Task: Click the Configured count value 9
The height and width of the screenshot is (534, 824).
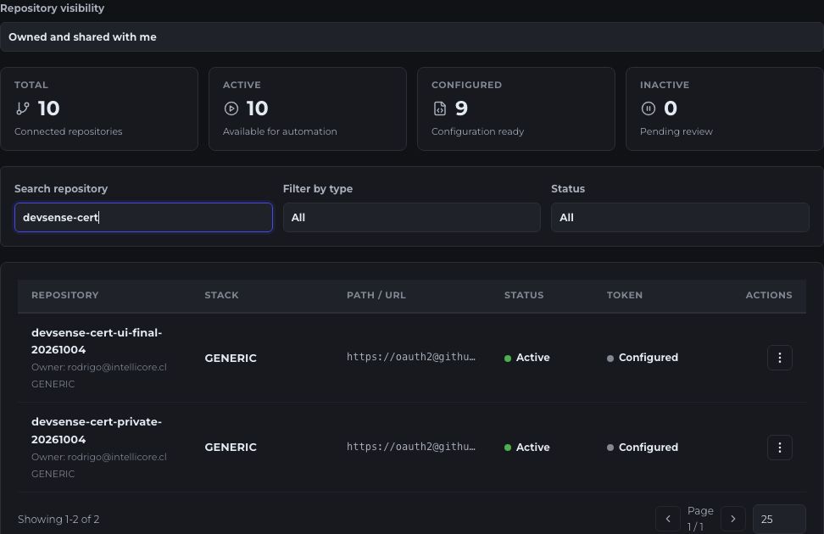Action: click(461, 108)
